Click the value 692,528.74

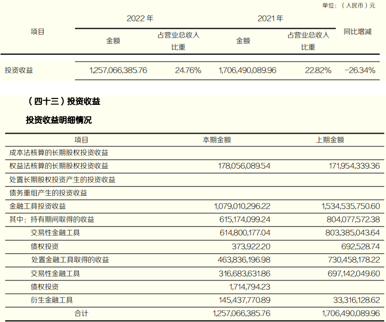[x=361, y=247]
